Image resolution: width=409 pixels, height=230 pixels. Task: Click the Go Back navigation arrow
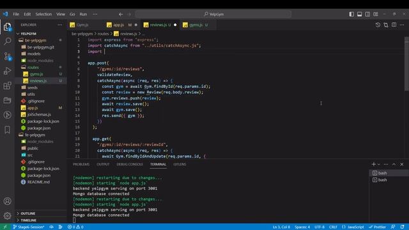(x=121, y=14)
